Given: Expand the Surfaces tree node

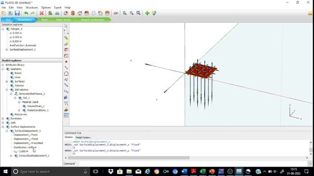Looking at the screenshot, I should [7, 82].
